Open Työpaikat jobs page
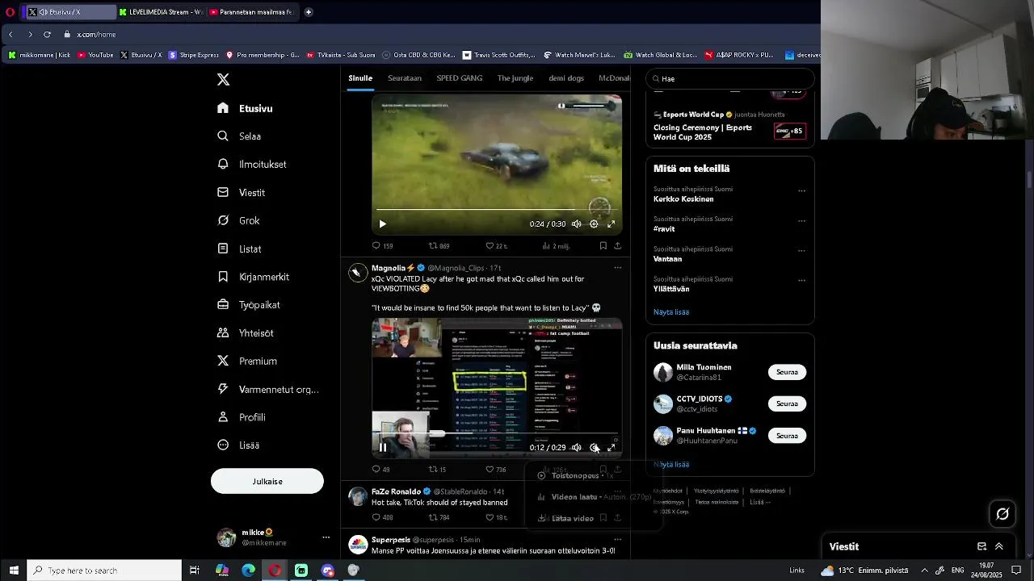Screen dimensions: 1034x581 point(248,305)
